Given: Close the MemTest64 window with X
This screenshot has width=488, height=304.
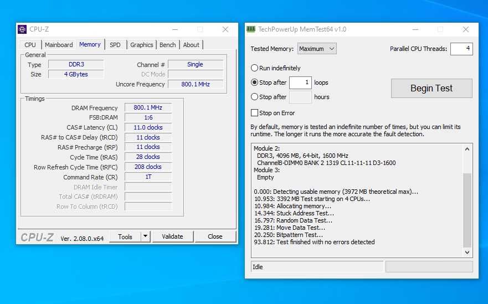Looking at the screenshot, I should click(x=466, y=29).
